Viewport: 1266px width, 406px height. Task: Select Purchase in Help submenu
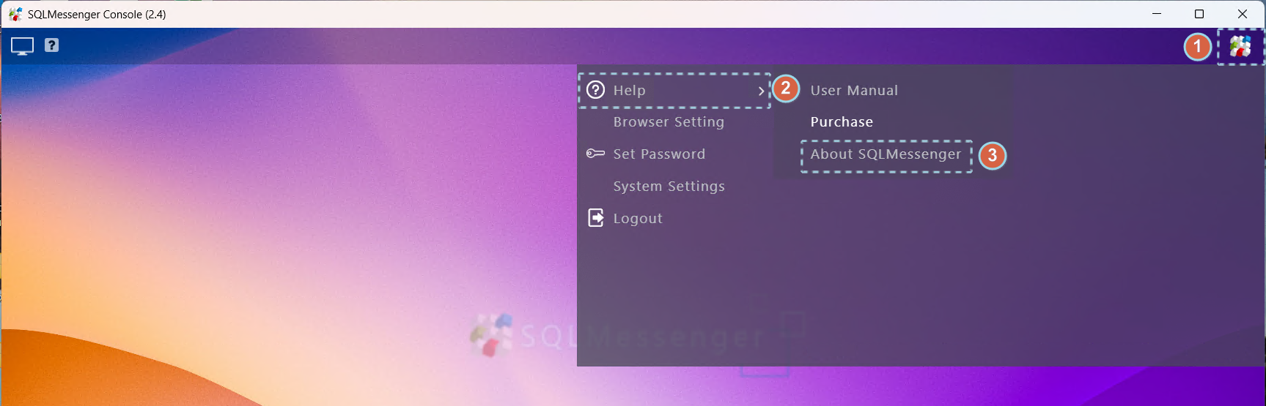(x=842, y=122)
